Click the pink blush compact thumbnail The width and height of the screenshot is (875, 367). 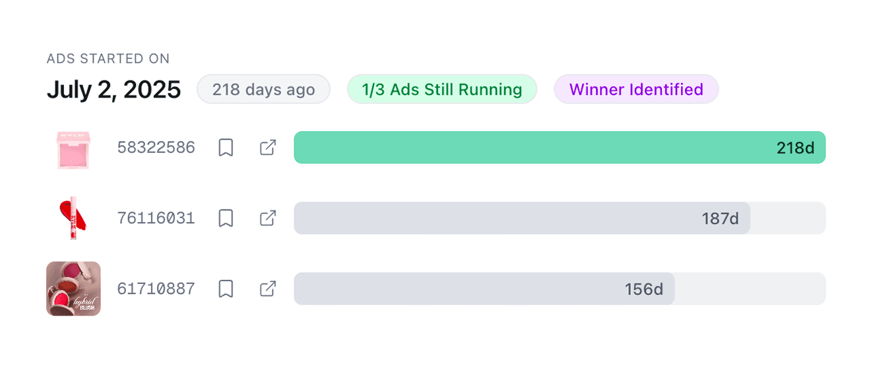pos(73,148)
